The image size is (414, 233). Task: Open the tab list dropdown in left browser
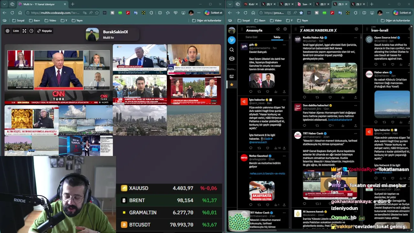coord(4,4)
